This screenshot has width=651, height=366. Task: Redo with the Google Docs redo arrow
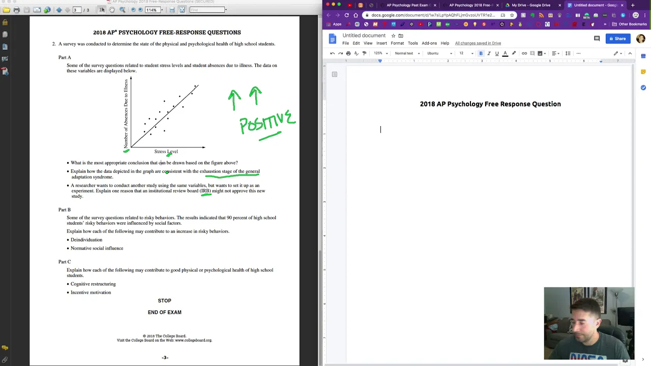point(340,53)
